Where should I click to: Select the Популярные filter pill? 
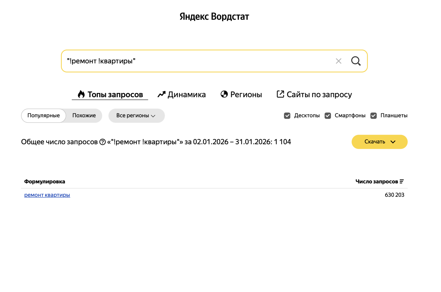[43, 115]
